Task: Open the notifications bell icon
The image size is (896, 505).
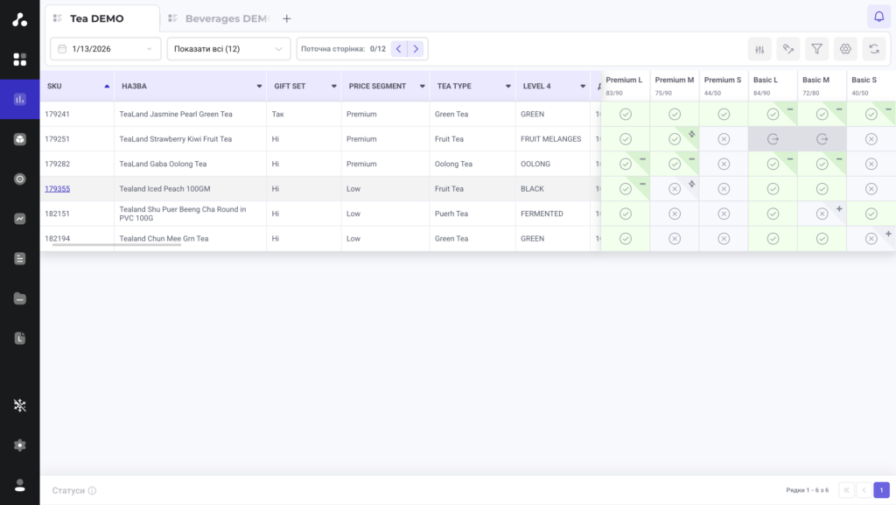Action: pos(878,17)
